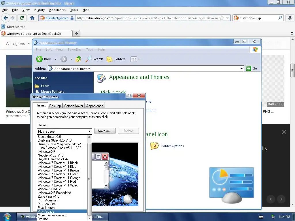Choose Zune Final v1.0 theme
Viewport: 295px width, 221px height.
tap(62, 196)
